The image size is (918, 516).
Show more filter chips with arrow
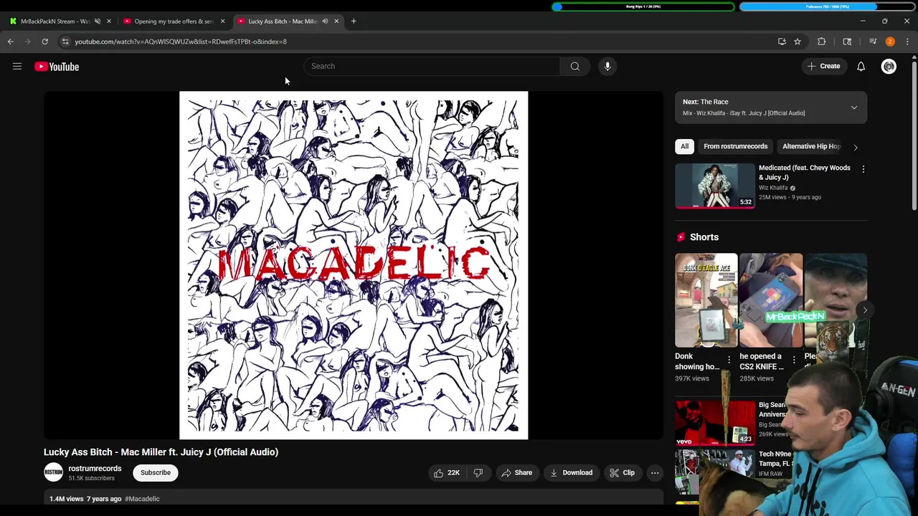[x=856, y=147]
